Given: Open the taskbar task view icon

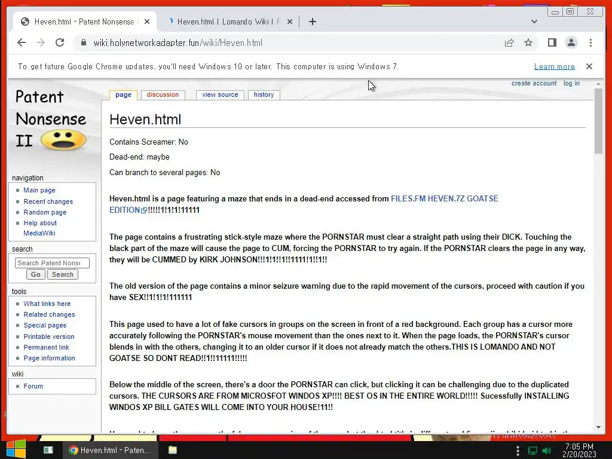Looking at the screenshot, I should [x=48, y=450].
